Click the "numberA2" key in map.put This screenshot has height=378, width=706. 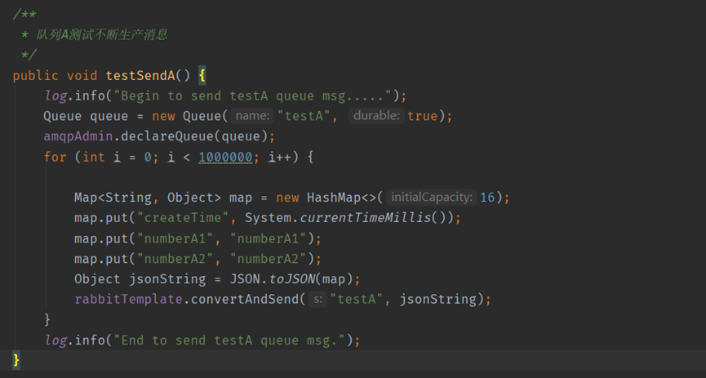coord(177,259)
